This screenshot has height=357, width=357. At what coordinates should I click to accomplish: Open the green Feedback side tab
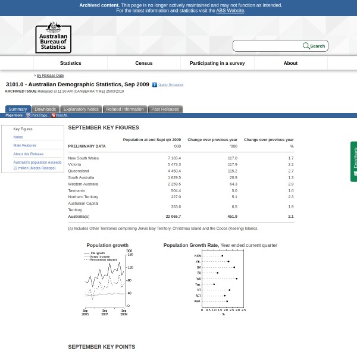[353, 161]
